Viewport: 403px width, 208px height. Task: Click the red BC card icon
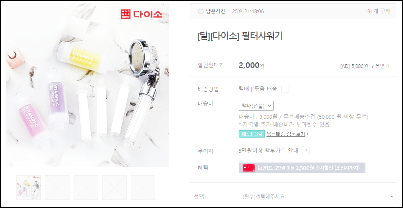click(249, 168)
